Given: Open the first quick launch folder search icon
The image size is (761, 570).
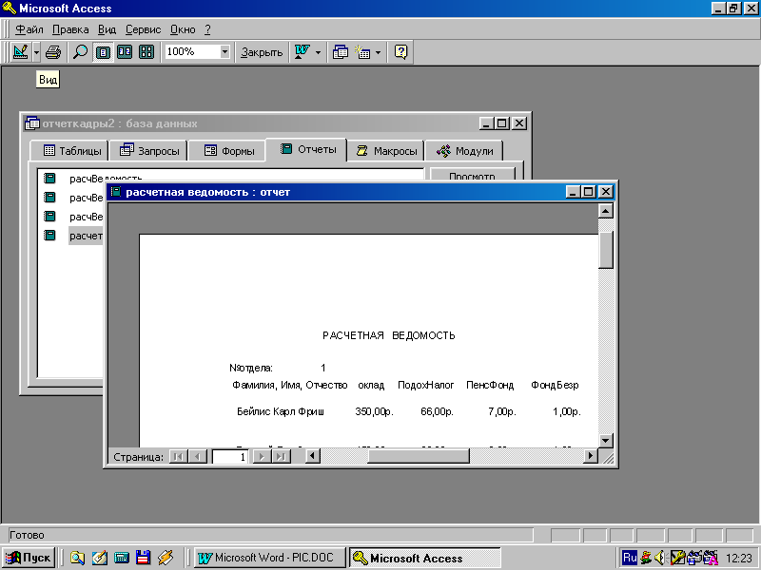Looking at the screenshot, I should 77,558.
